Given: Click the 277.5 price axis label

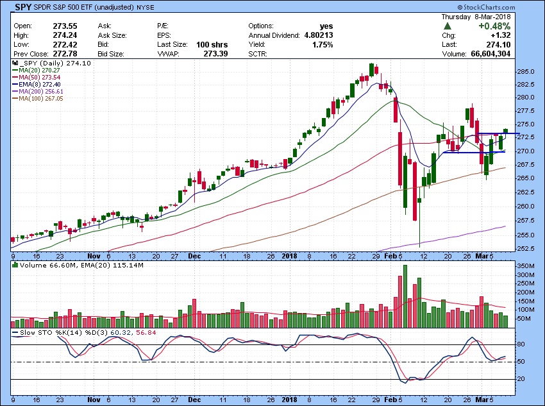Looking at the screenshot, I should click(527, 111).
